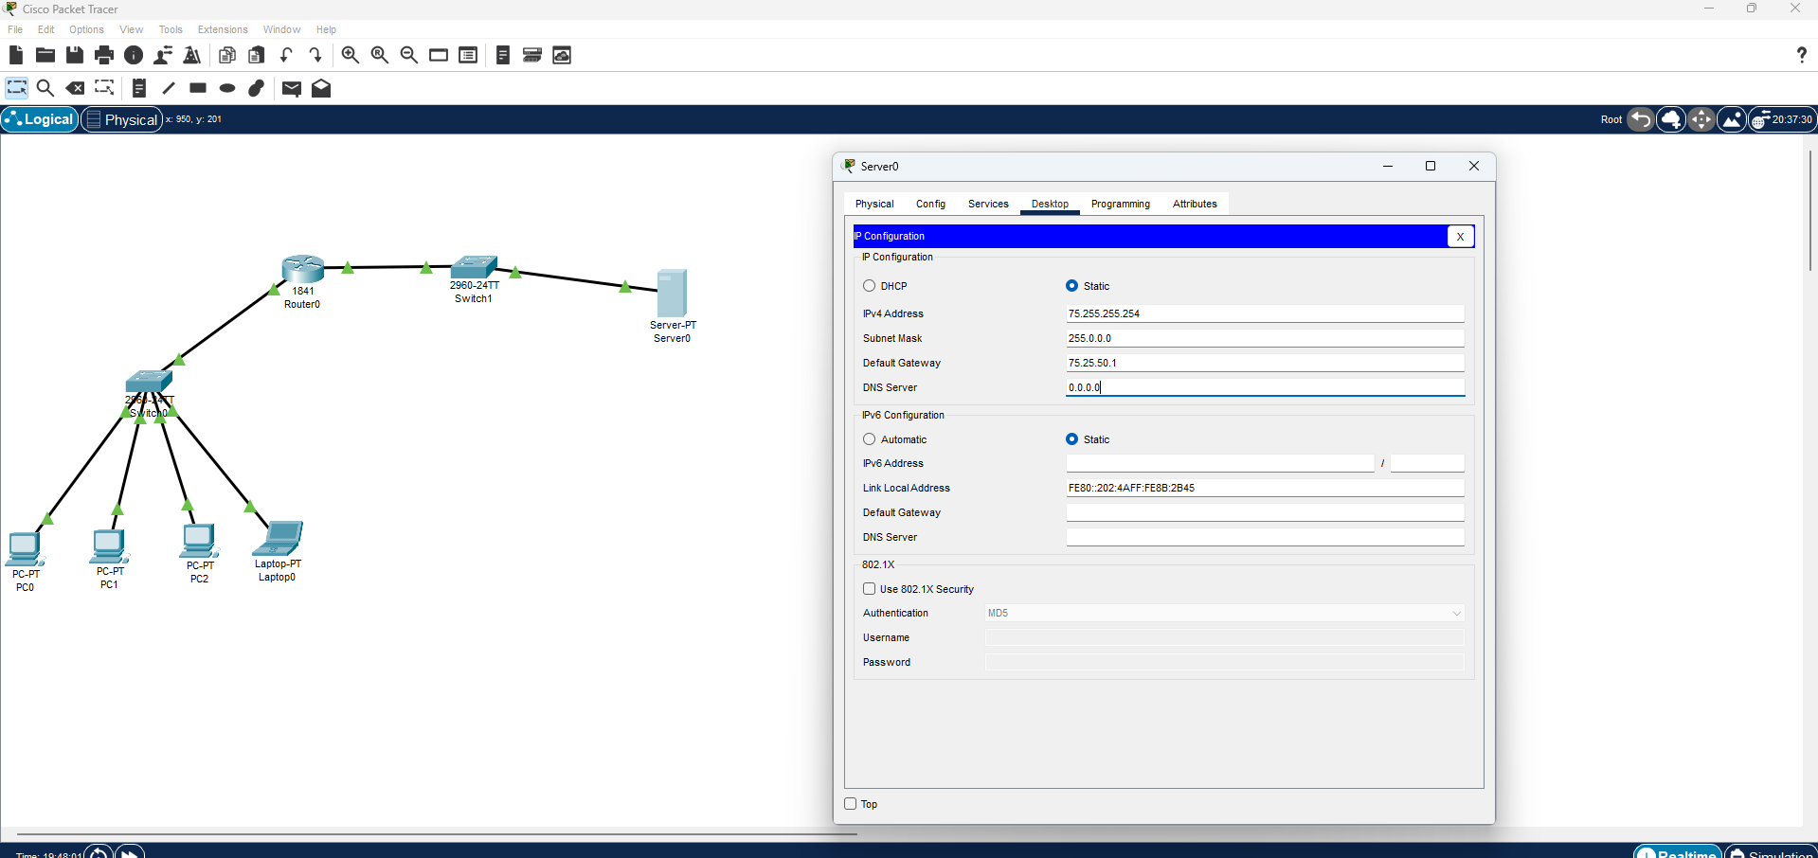Switch to Programming tab in Server0
1818x858 pixels.
click(1120, 204)
